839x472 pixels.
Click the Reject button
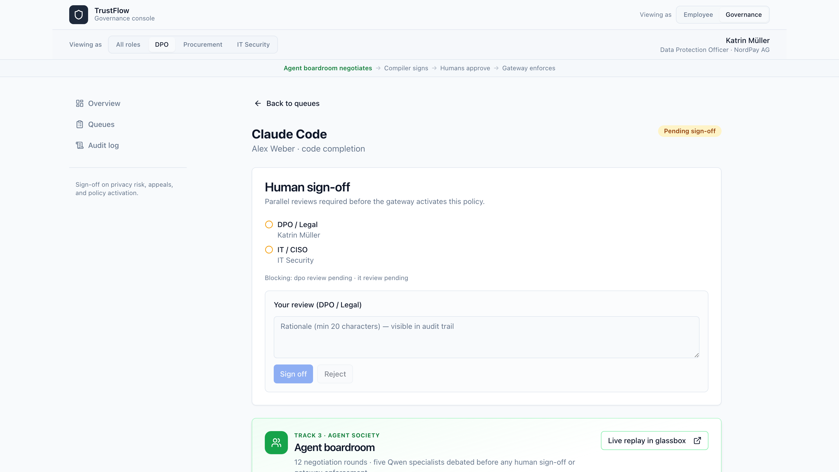click(x=335, y=374)
